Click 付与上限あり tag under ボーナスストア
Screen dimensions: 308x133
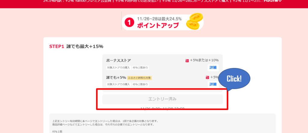140,68
